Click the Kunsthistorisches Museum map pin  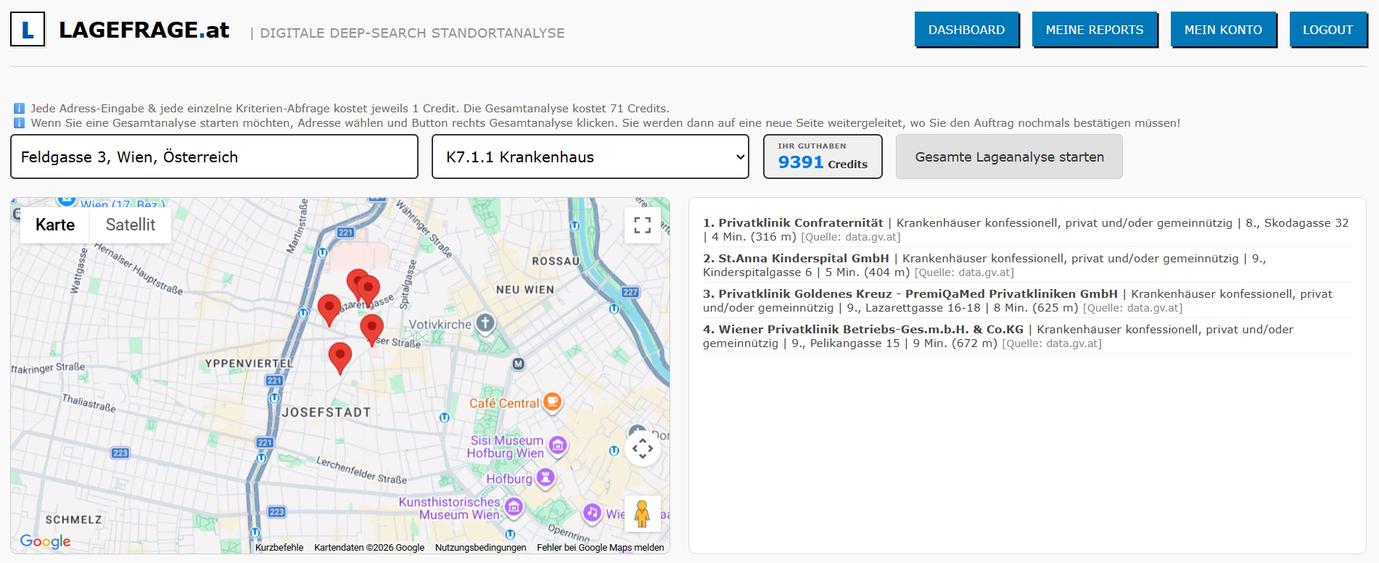point(514,507)
